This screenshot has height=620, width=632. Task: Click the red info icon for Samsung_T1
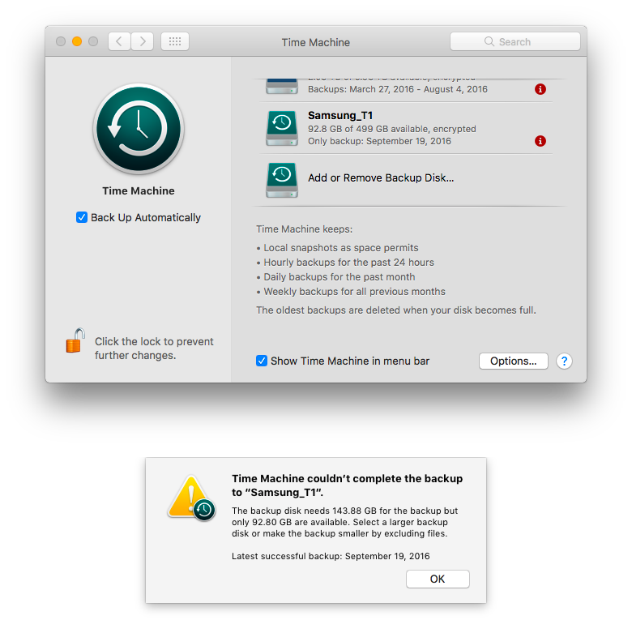(x=540, y=141)
